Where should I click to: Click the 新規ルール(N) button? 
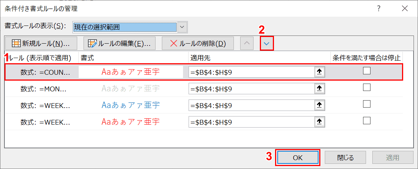pos(41,44)
